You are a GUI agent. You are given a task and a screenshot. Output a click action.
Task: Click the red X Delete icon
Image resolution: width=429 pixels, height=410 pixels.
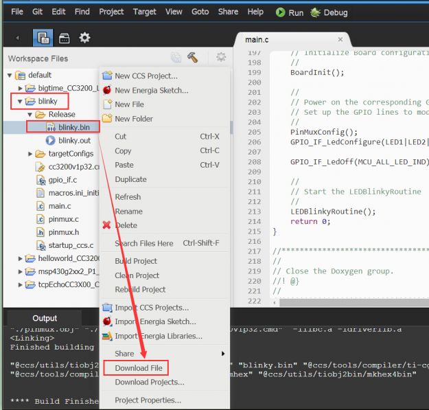point(106,225)
